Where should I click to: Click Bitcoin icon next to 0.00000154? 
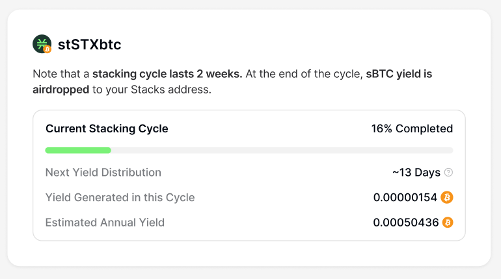tap(447, 197)
